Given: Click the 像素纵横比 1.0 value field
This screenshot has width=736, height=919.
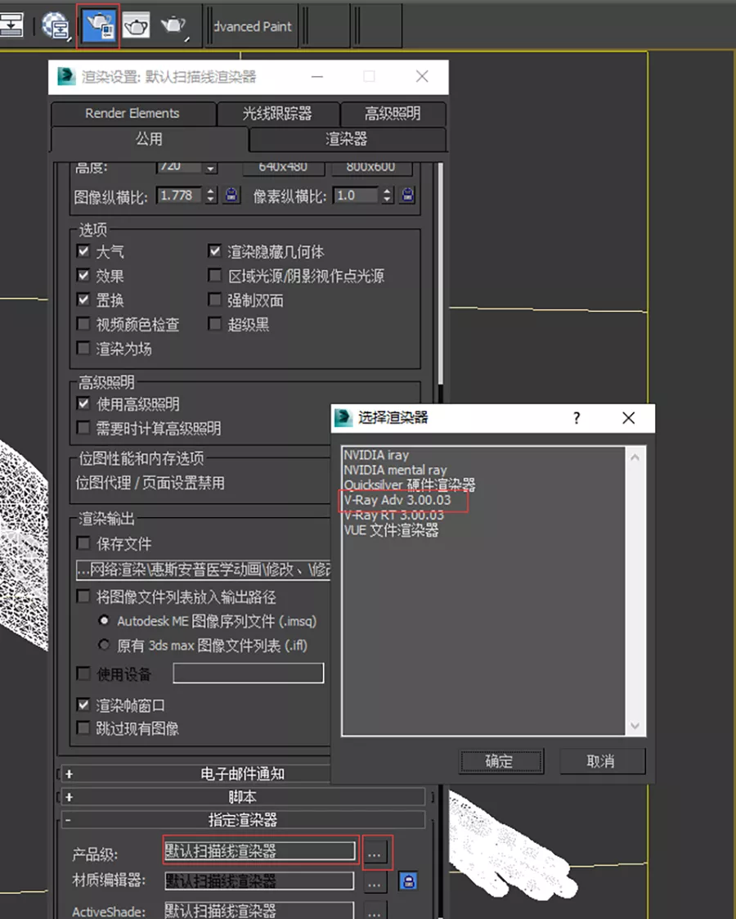Looking at the screenshot, I should pos(356,195).
